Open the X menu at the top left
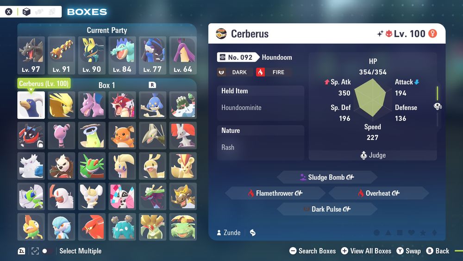463x261 pixels. coord(9,12)
